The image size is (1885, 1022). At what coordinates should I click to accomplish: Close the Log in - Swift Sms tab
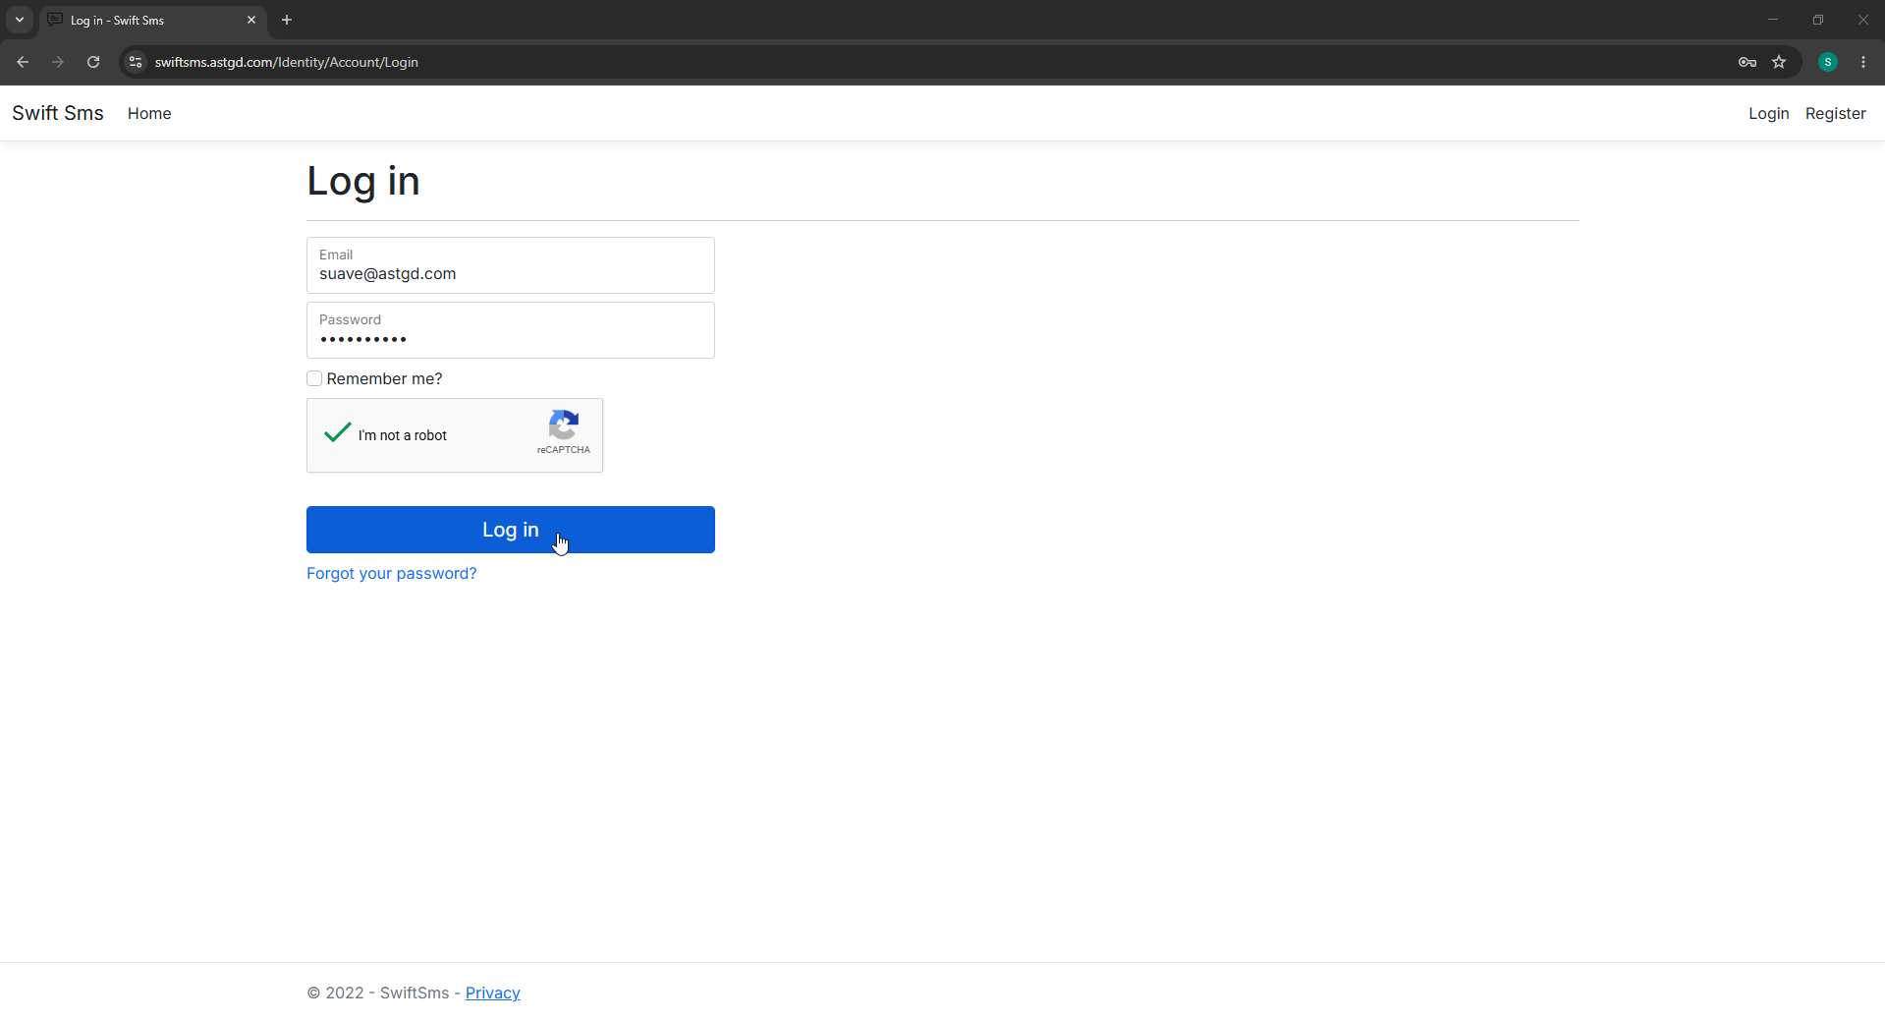251,20
